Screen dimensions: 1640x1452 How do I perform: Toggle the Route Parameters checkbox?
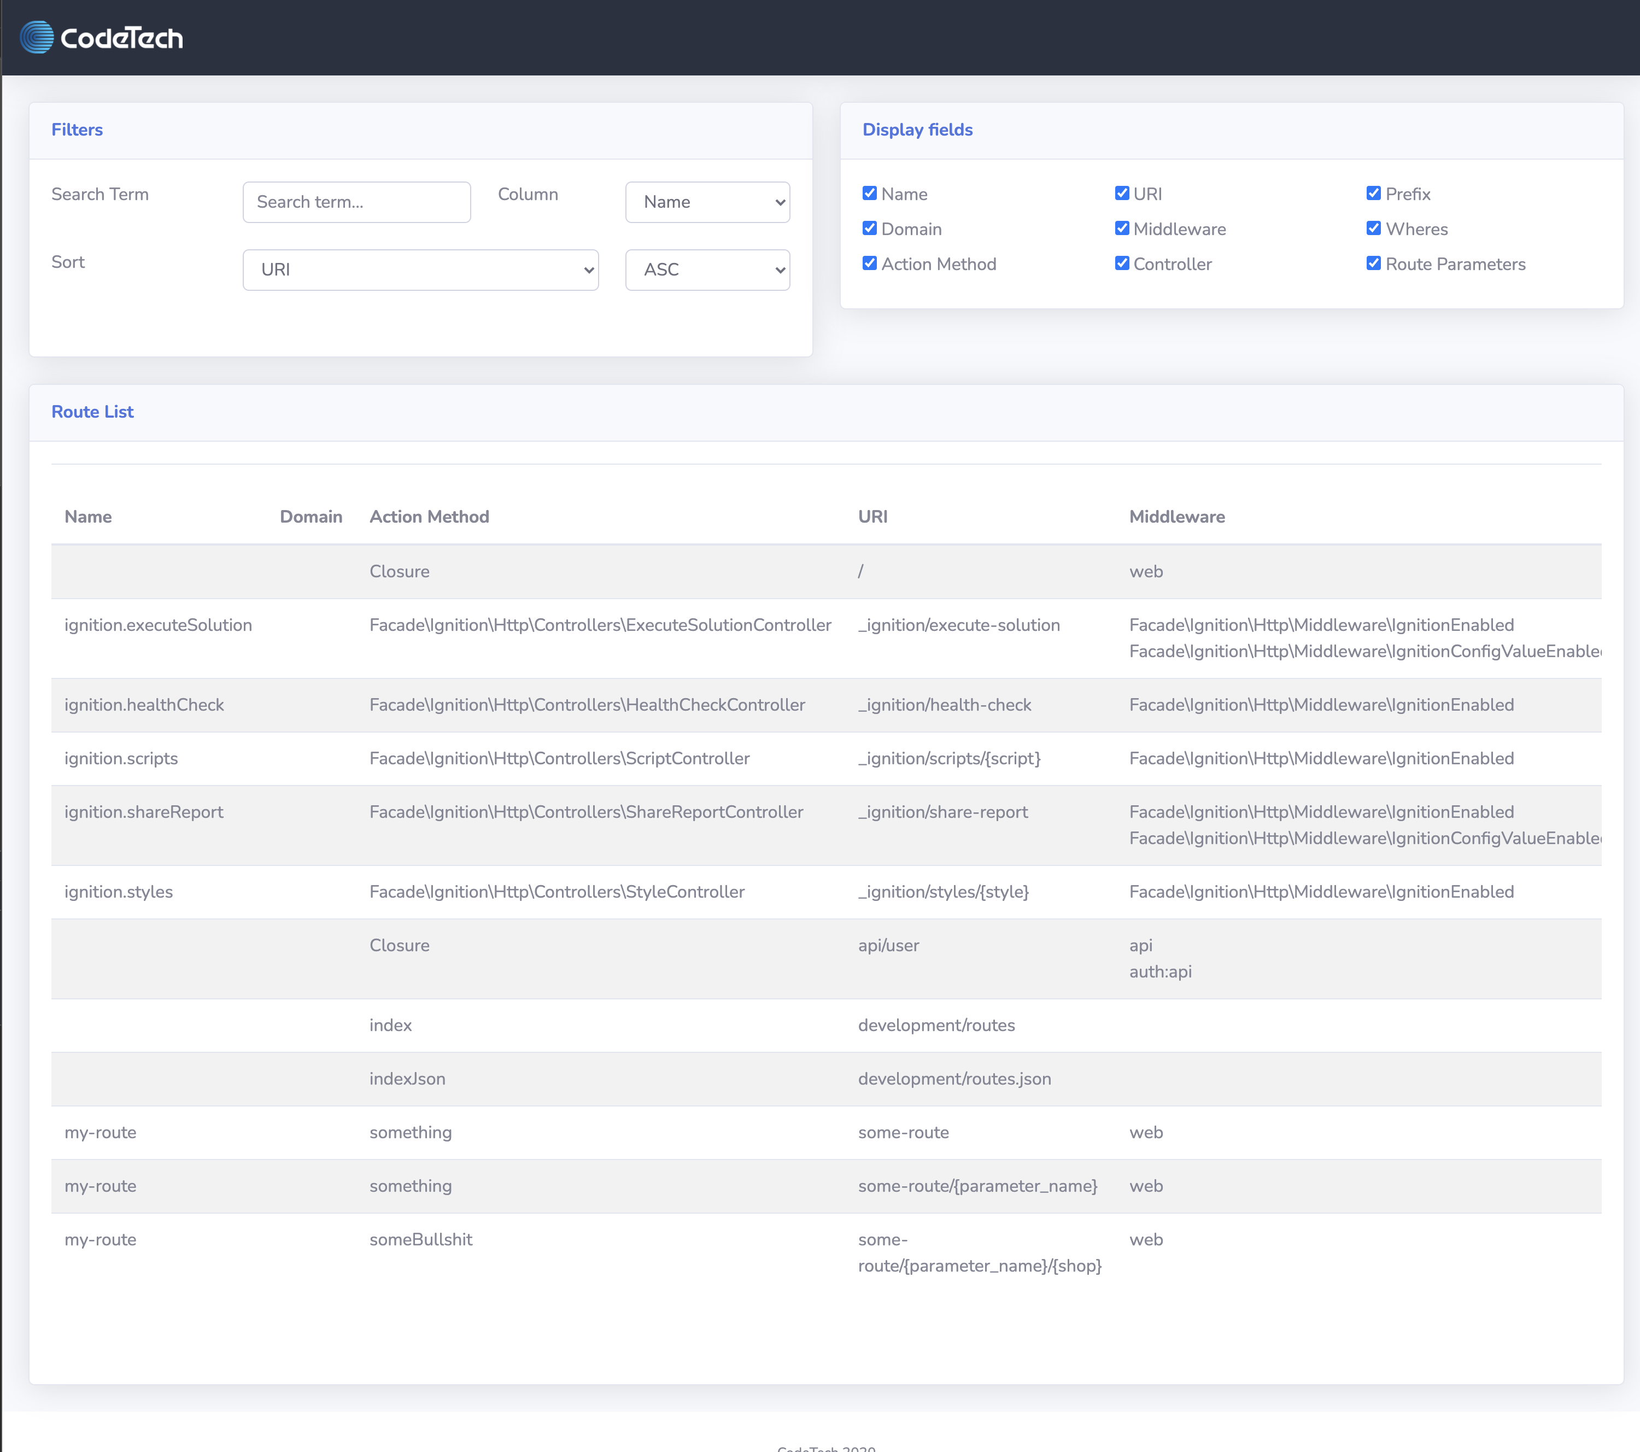pos(1374,264)
